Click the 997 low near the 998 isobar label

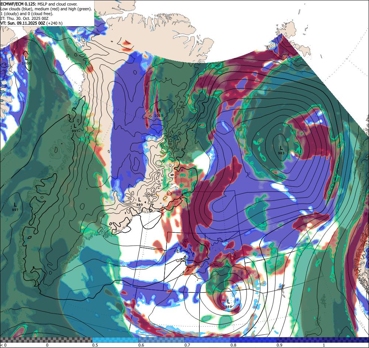point(15,207)
